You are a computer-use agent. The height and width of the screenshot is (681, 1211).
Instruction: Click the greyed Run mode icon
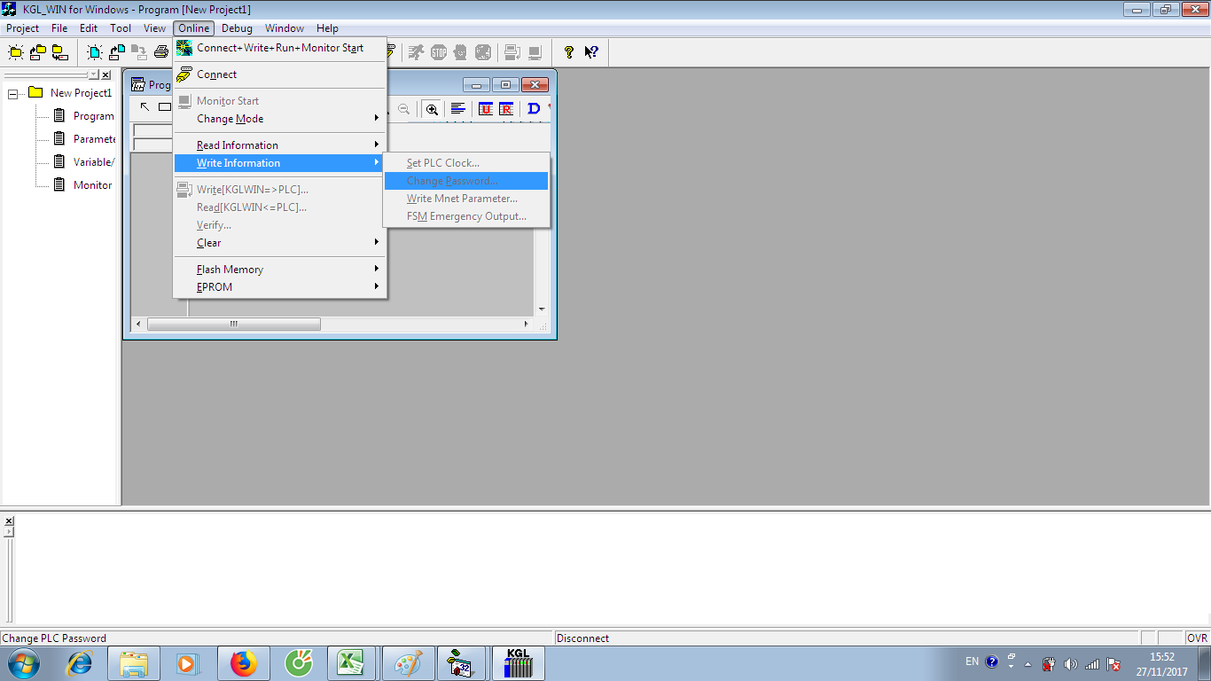[417, 52]
